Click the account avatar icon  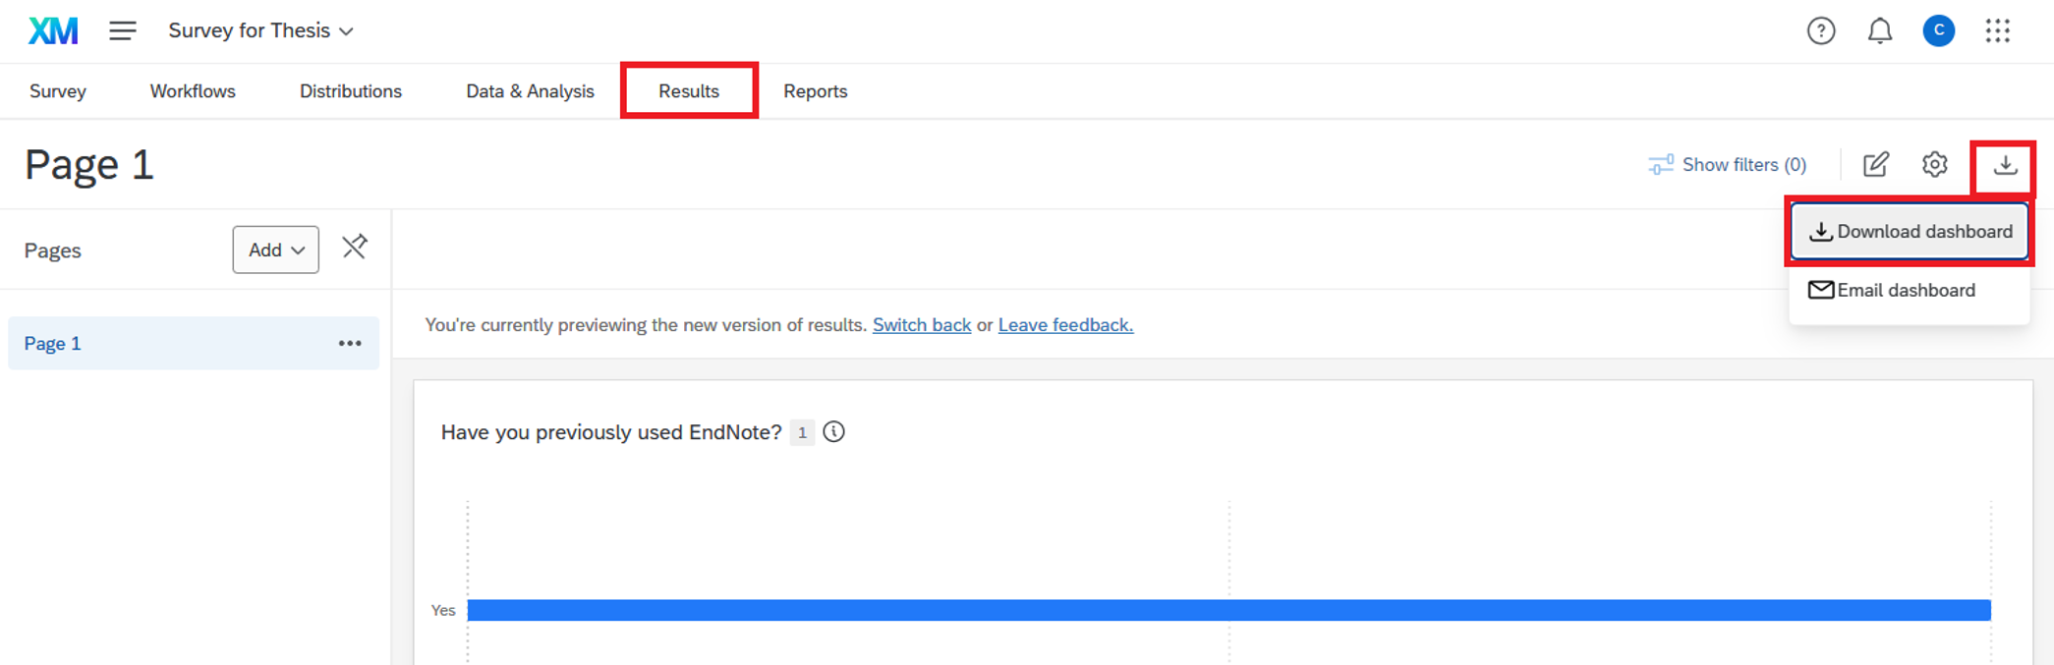coord(1938,31)
